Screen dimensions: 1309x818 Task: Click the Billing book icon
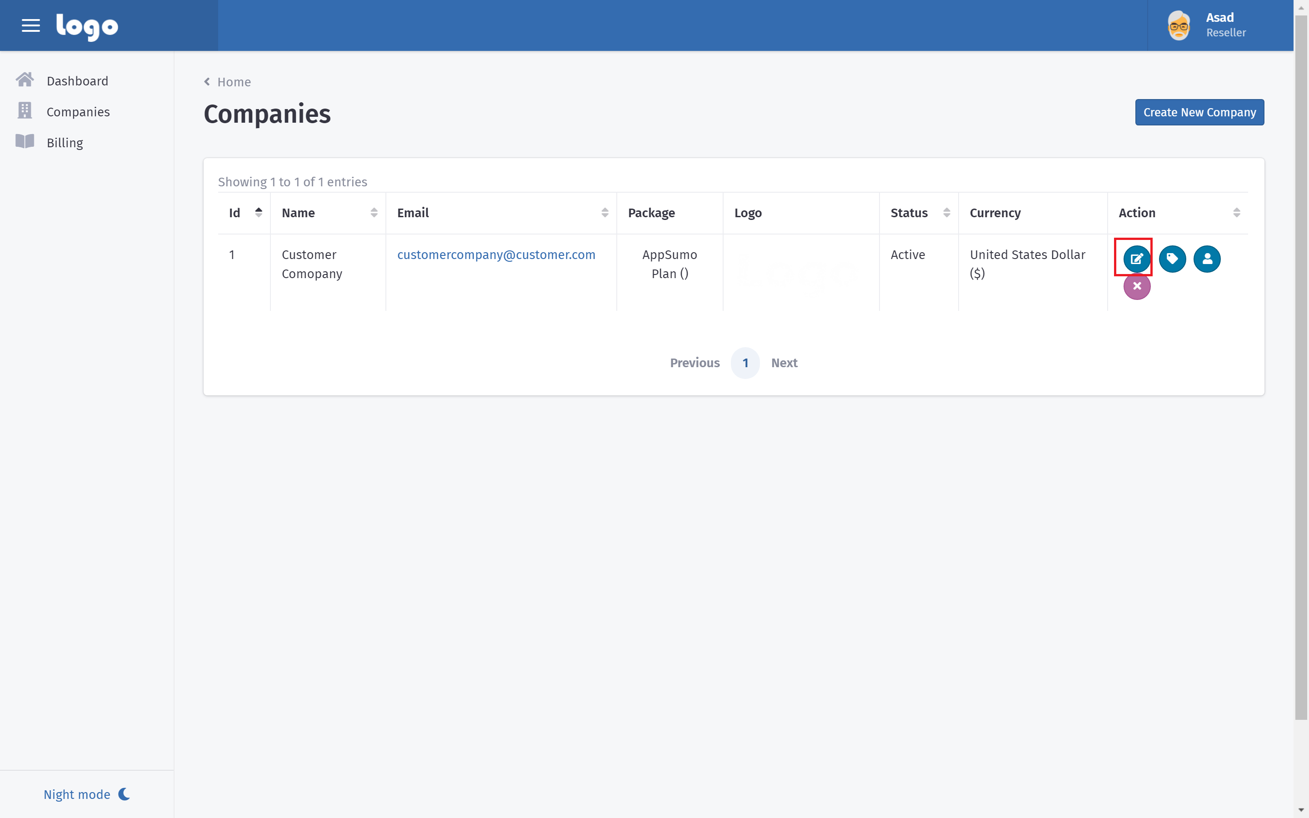point(25,142)
